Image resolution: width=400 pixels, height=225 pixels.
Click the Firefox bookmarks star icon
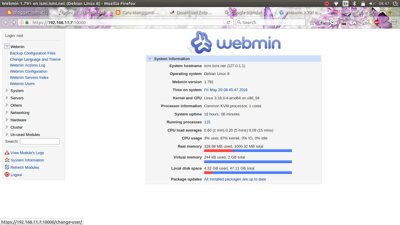[x=312, y=22]
